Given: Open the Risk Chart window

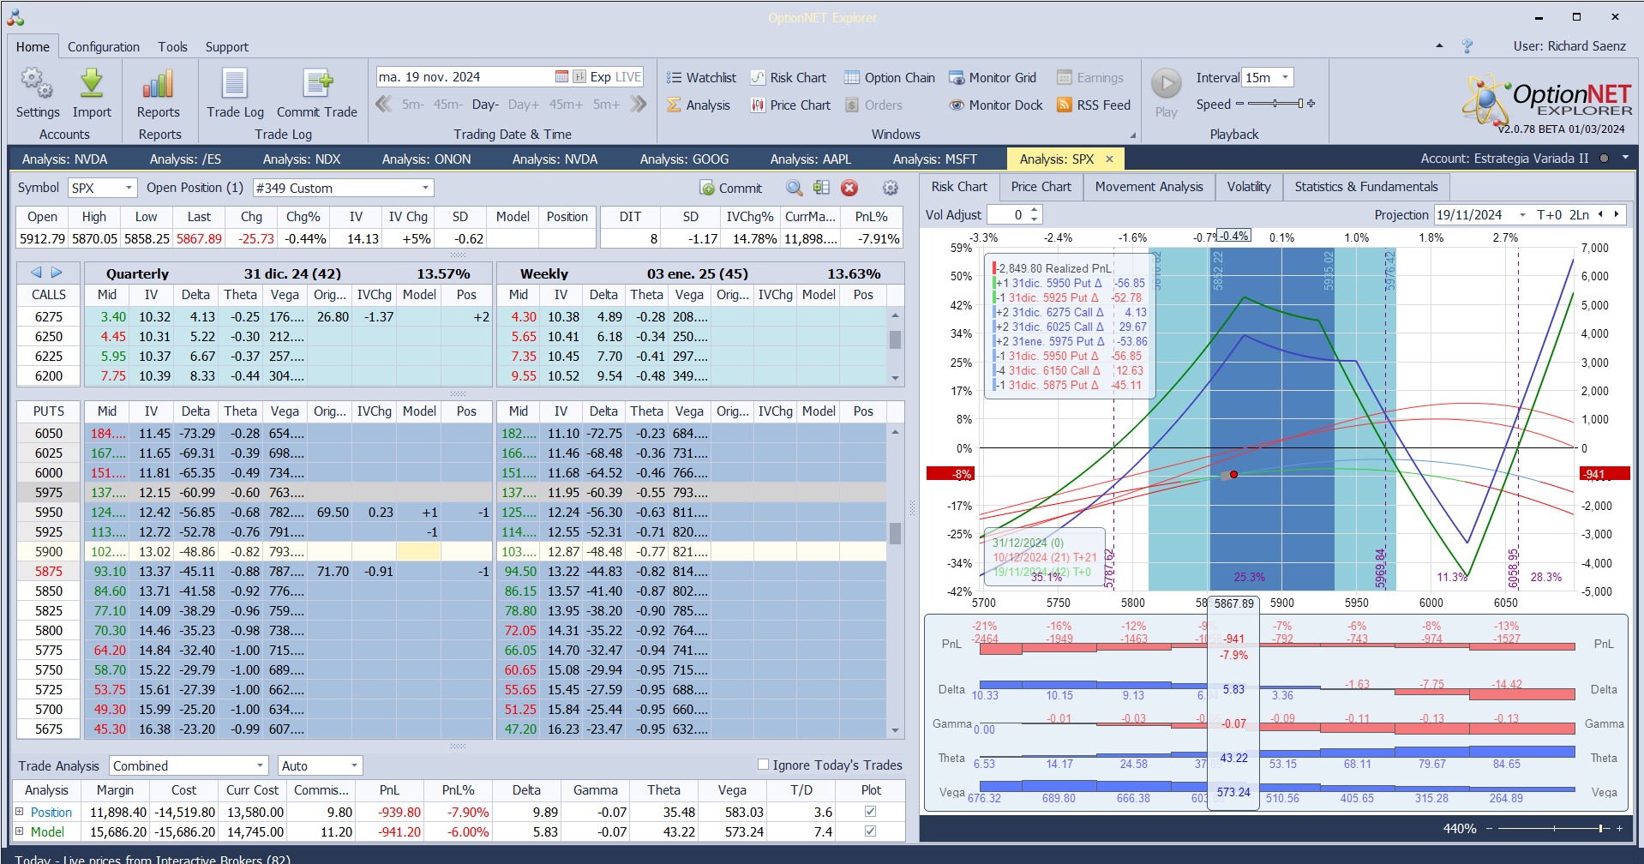Looking at the screenshot, I should (x=789, y=78).
